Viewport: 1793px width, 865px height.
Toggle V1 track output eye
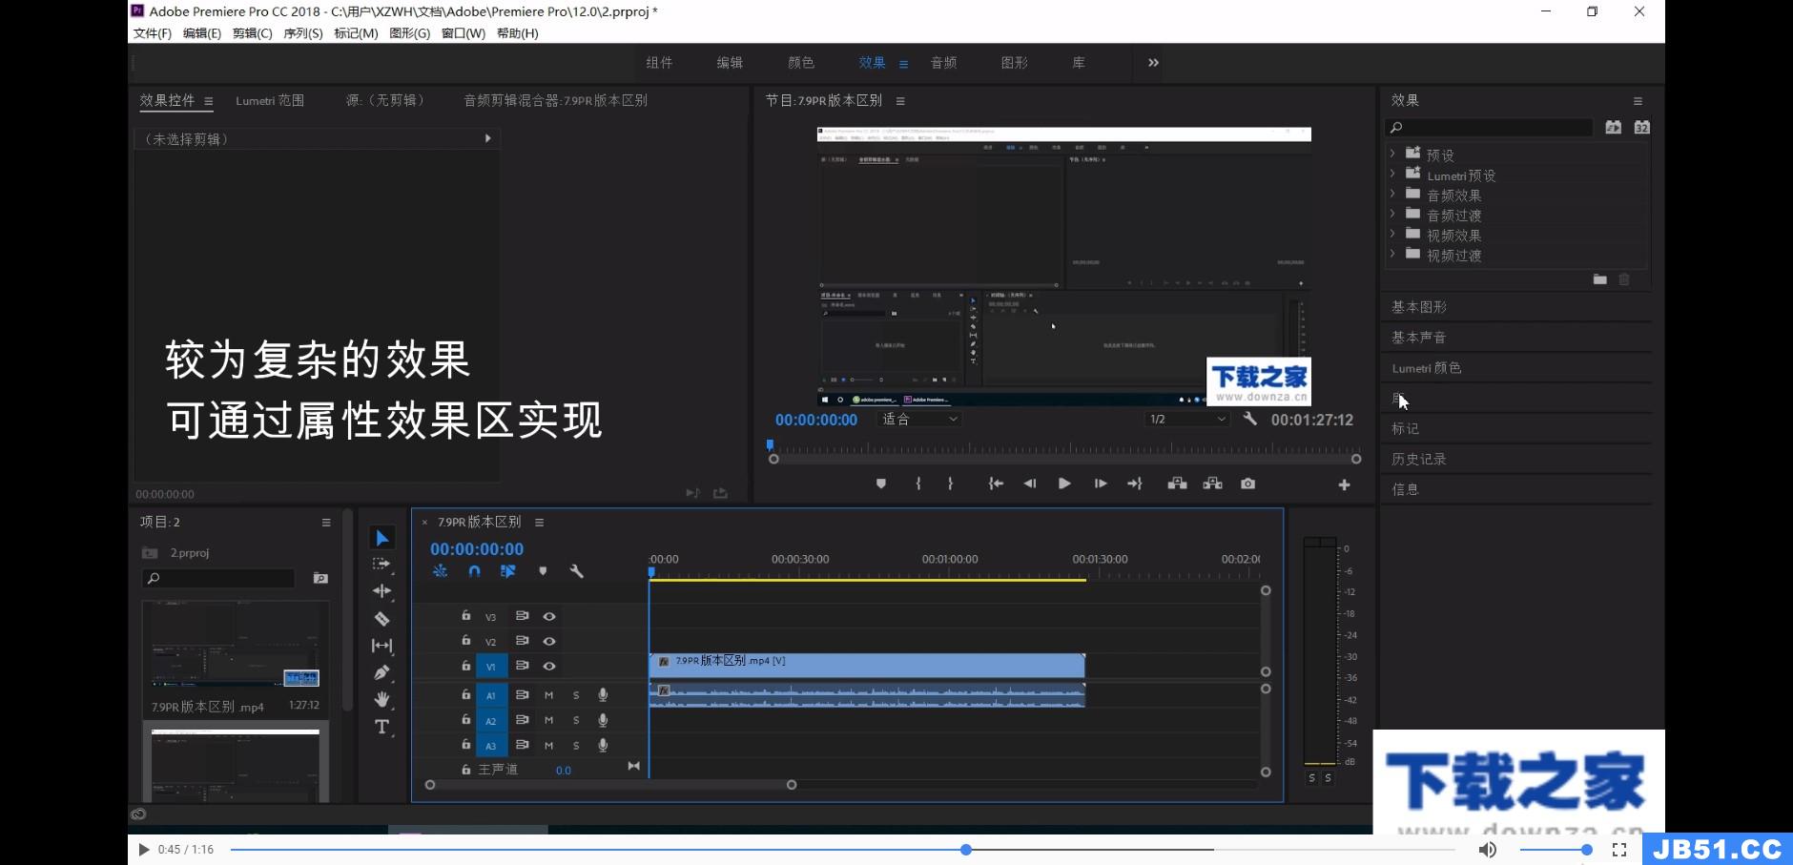coord(549,667)
